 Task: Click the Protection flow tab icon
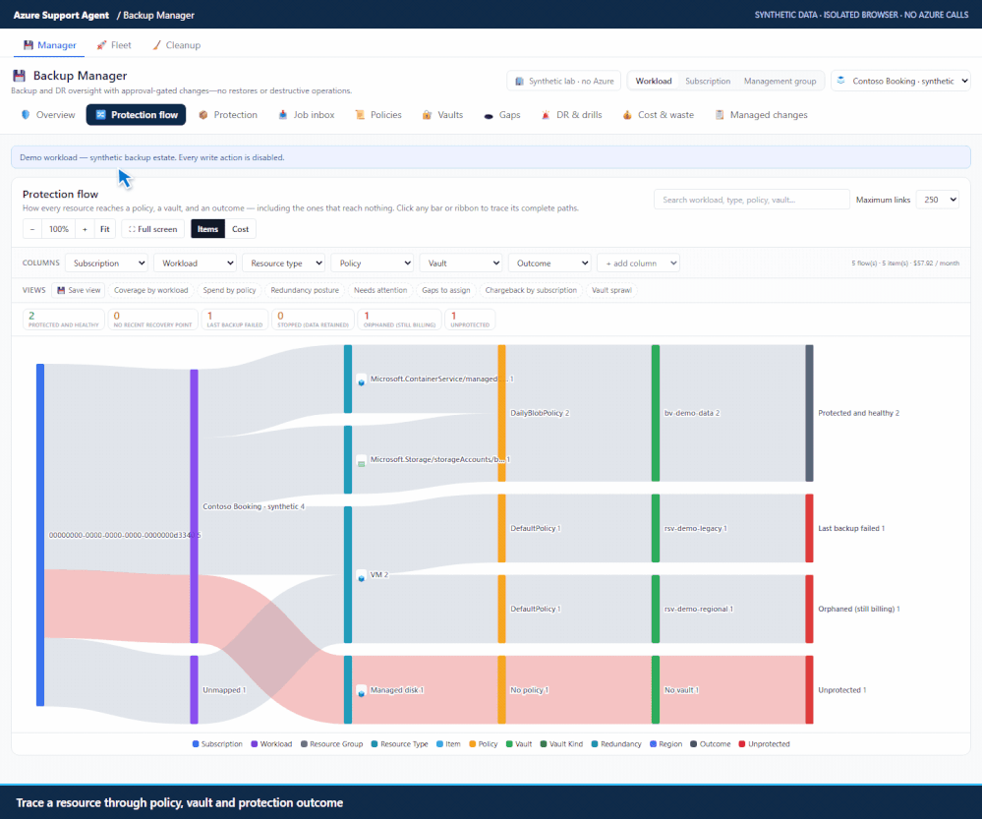click(100, 115)
